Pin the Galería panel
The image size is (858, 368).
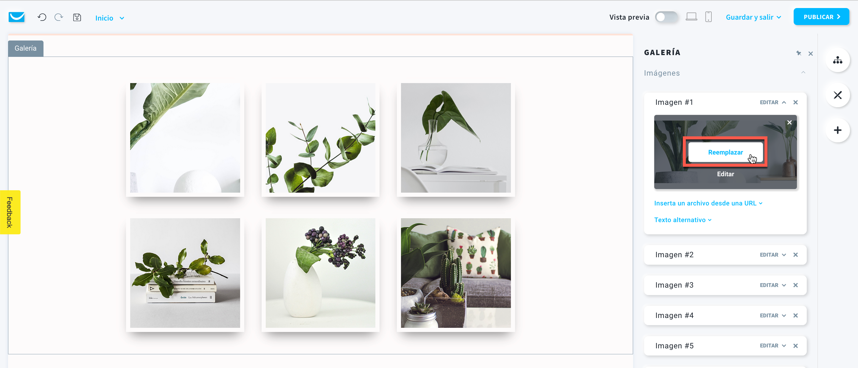click(798, 53)
